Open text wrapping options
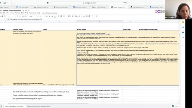The height and width of the screenshot is (108, 192). [76, 16]
